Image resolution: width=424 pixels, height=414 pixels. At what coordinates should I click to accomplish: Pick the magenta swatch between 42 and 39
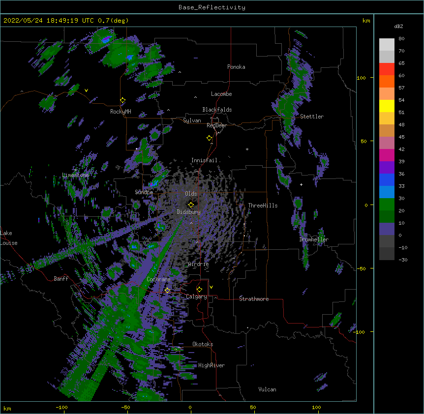click(387, 155)
